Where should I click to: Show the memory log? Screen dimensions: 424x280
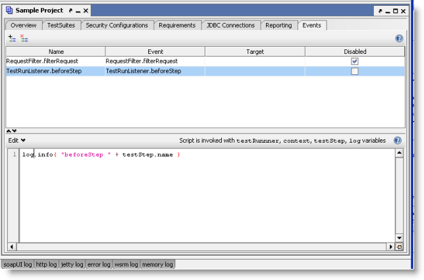click(157, 264)
